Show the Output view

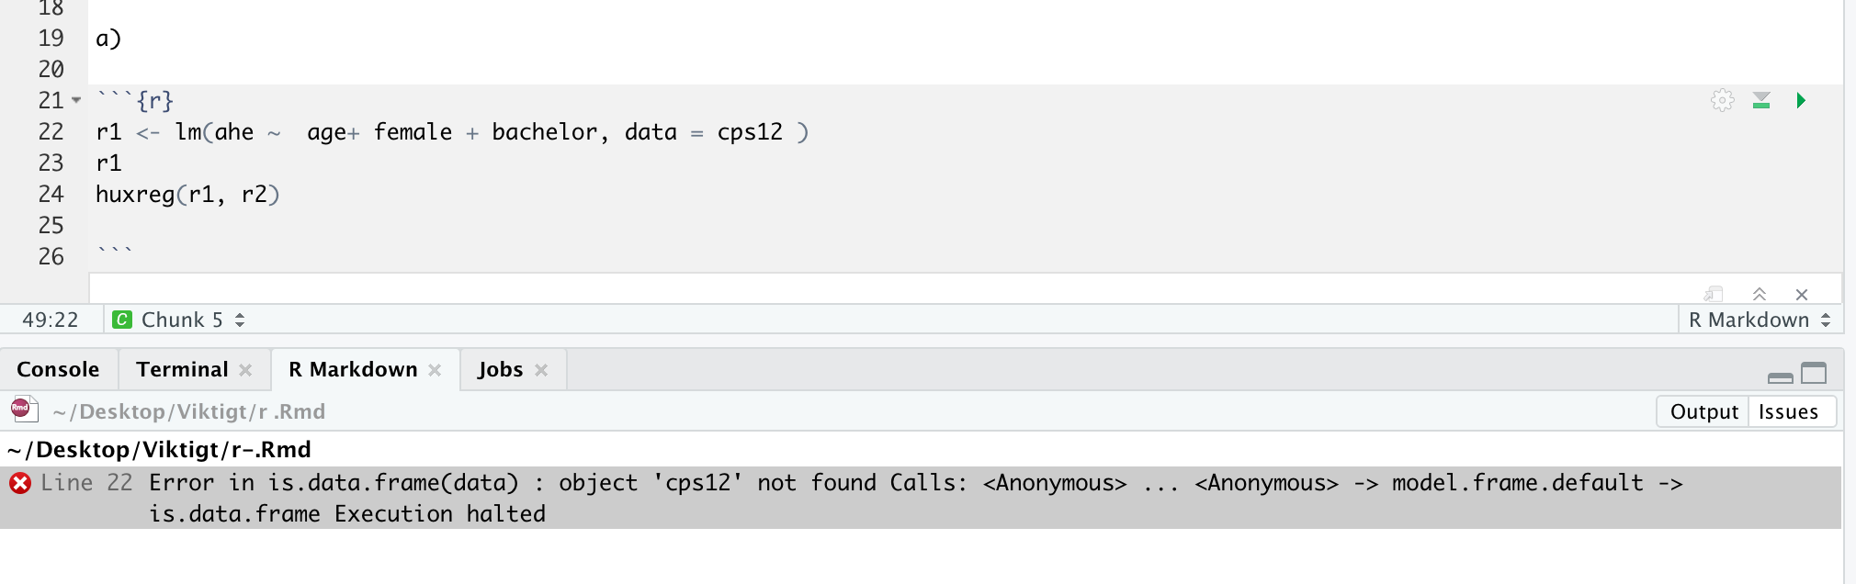click(1703, 411)
